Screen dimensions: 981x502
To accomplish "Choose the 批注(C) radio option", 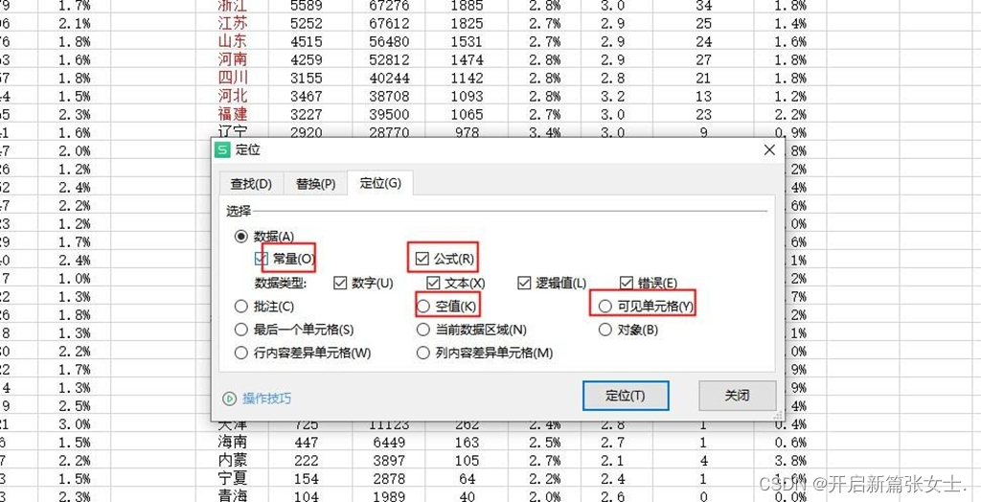I will (x=240, y=307).
